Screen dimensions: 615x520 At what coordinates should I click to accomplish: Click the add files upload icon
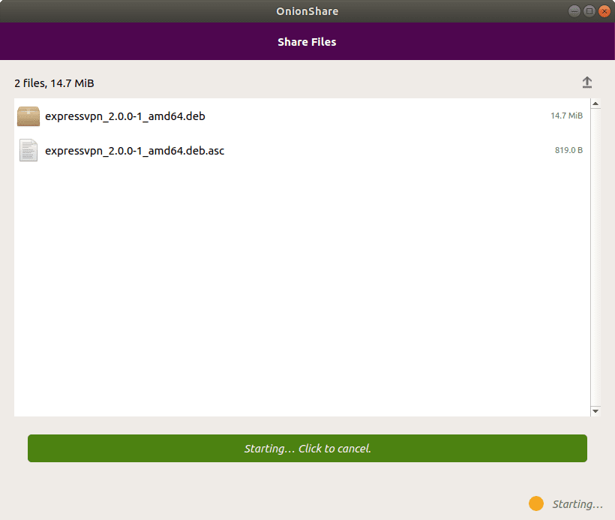coord(587,83)
